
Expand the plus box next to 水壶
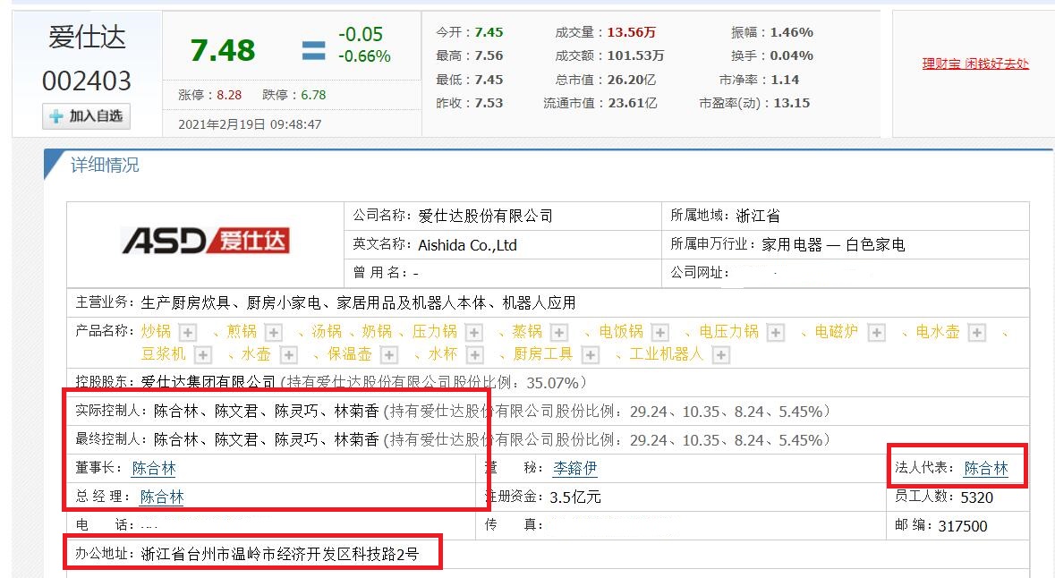pyautogui.click(x=289, y=354)
